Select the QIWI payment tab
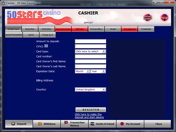The height and width of the screenshot is (132, 176). (31, 35)
